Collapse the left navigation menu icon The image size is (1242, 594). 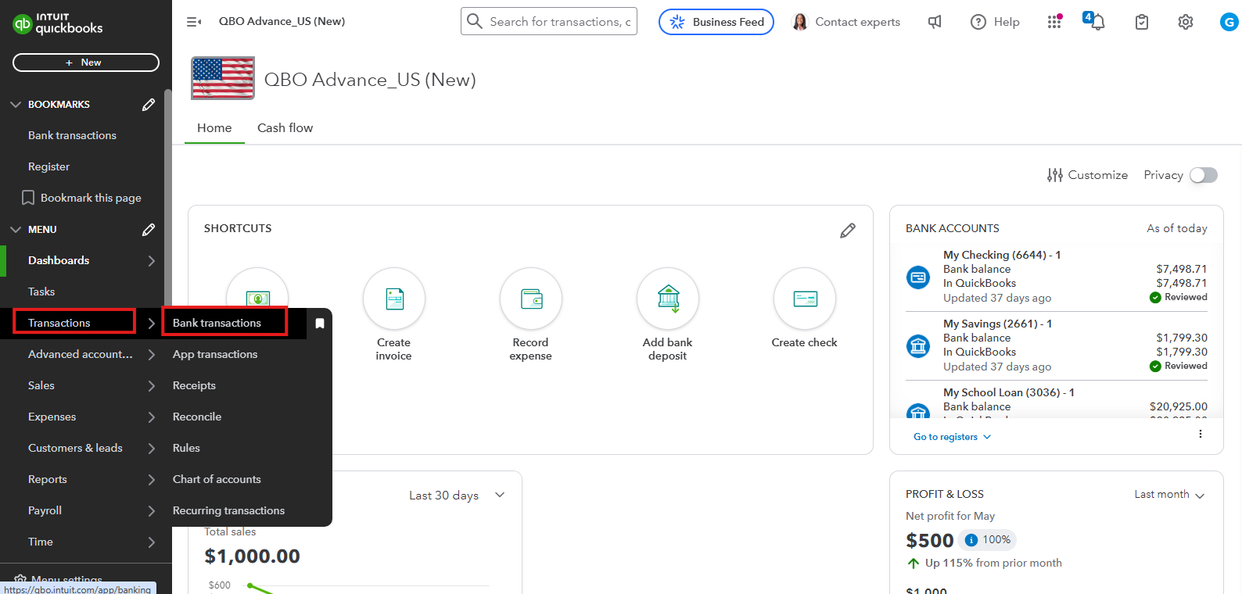tap(194, 22)
